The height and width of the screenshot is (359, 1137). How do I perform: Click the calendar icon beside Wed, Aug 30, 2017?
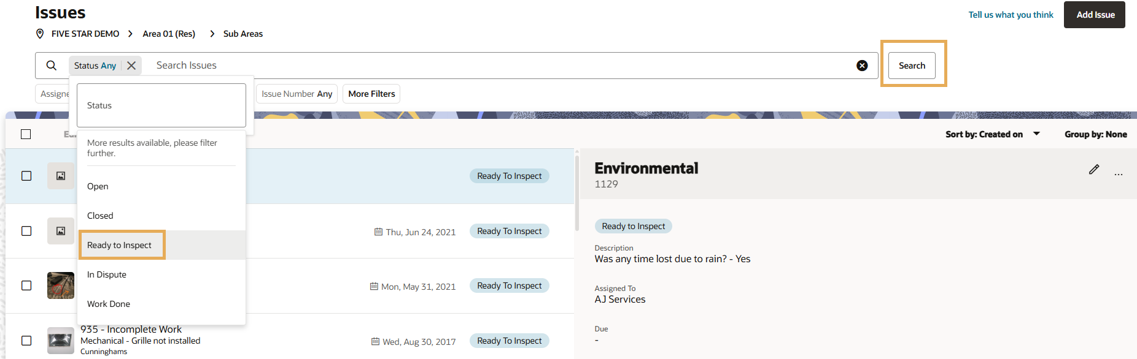(x=375, y=341)
